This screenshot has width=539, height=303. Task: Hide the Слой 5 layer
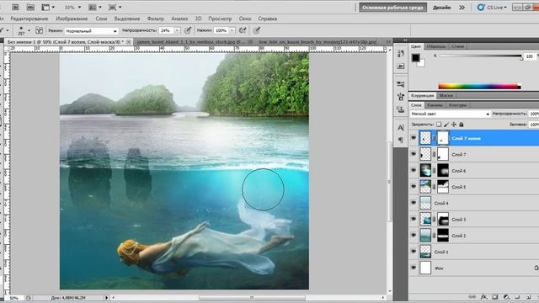pos(414,187)
